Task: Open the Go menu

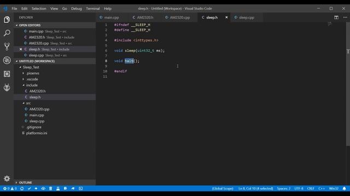Action: (65, 9)
